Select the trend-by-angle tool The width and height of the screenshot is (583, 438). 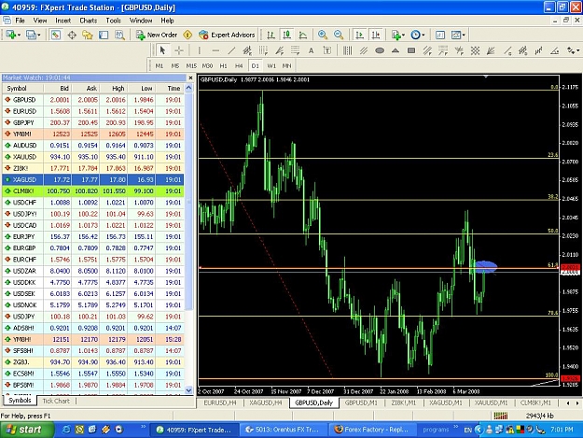click(x=554, y=50)
